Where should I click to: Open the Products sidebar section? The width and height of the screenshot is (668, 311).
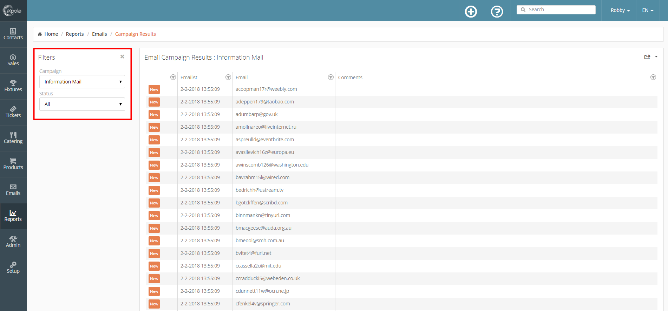pos(13,164)
